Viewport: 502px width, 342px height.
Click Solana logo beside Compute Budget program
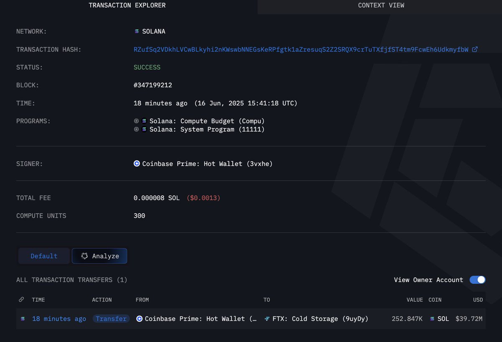pyautogui.click(x=144, y=121)
